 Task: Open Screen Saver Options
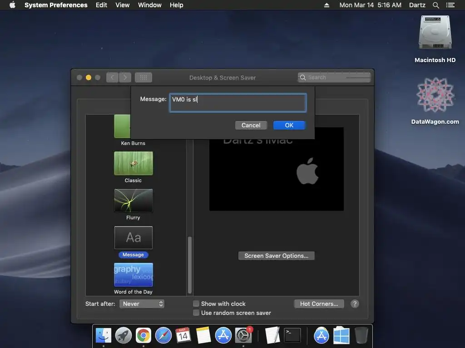pyautogui.click(x=276, y=256)
